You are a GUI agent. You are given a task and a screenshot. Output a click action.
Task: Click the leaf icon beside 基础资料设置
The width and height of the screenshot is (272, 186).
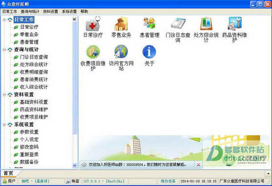16,102
